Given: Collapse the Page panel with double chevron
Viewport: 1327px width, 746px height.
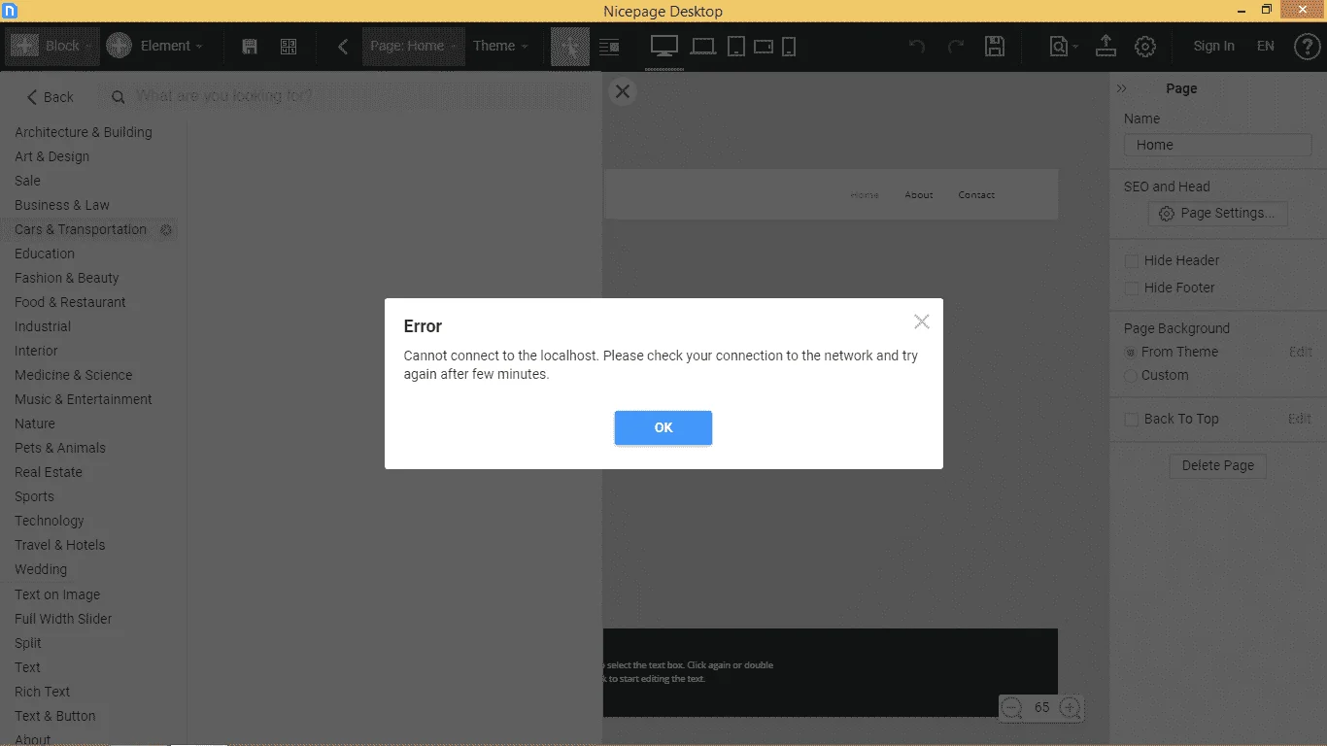Looking at the screenshot, I should pos(1122,88).
